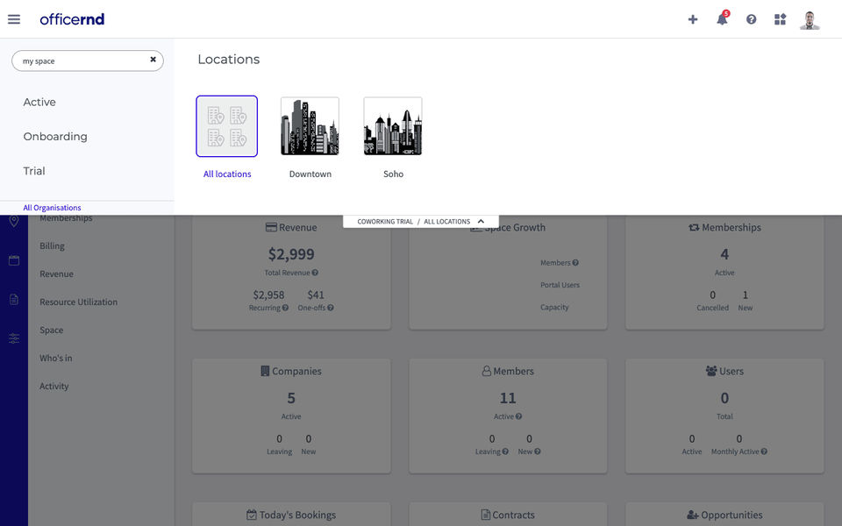Click the Members New help icon
This screenshot has height=526, width=842.
(x=538, y=451)
